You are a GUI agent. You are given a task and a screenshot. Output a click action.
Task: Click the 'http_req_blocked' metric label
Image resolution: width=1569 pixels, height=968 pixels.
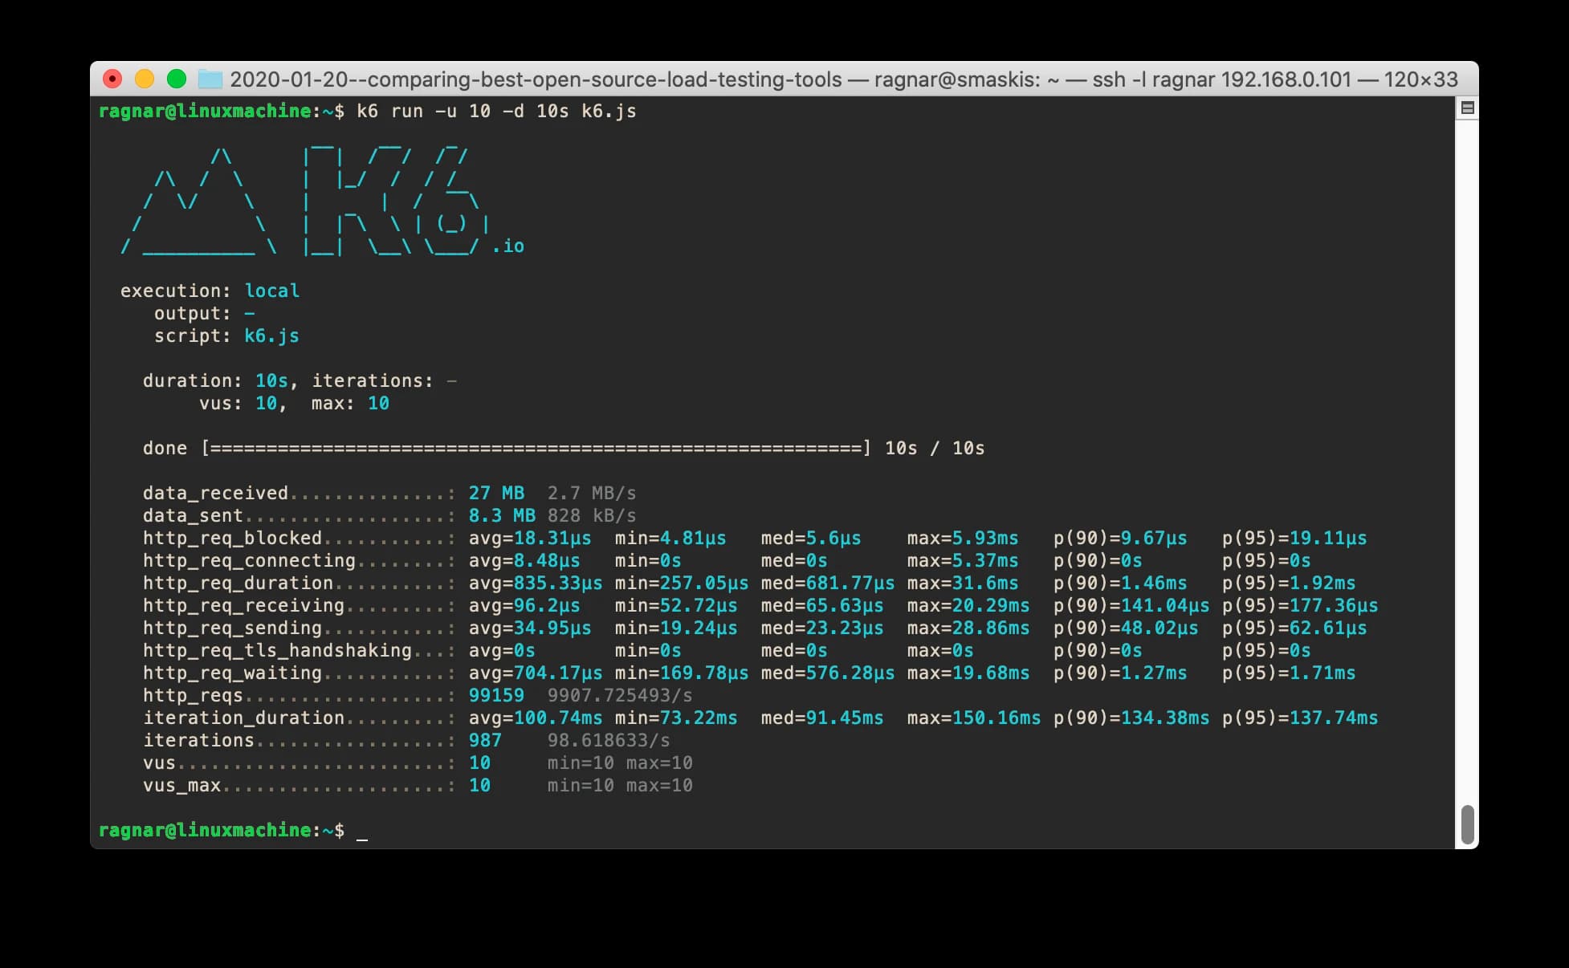click(x=232, y=538)
